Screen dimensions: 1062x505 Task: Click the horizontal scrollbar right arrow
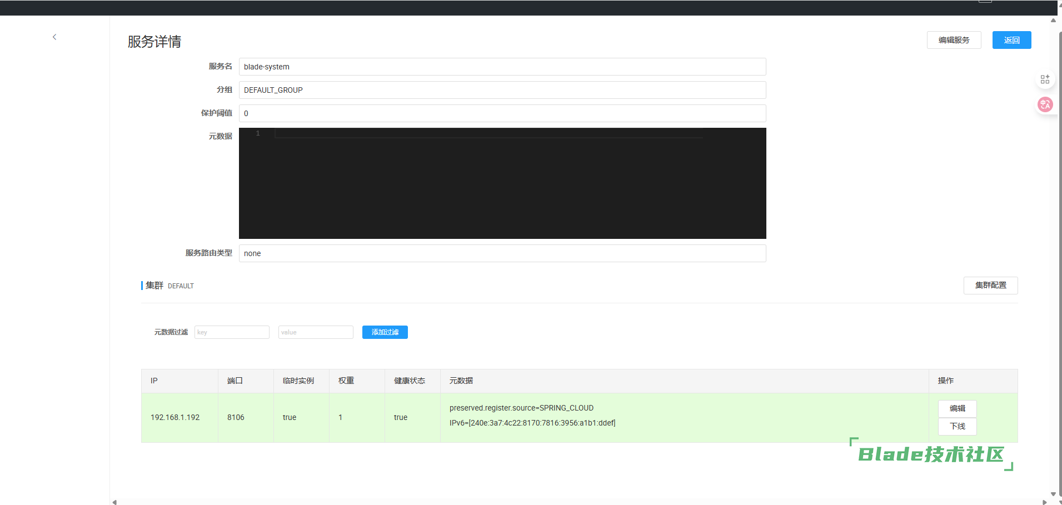(1044, 502)
